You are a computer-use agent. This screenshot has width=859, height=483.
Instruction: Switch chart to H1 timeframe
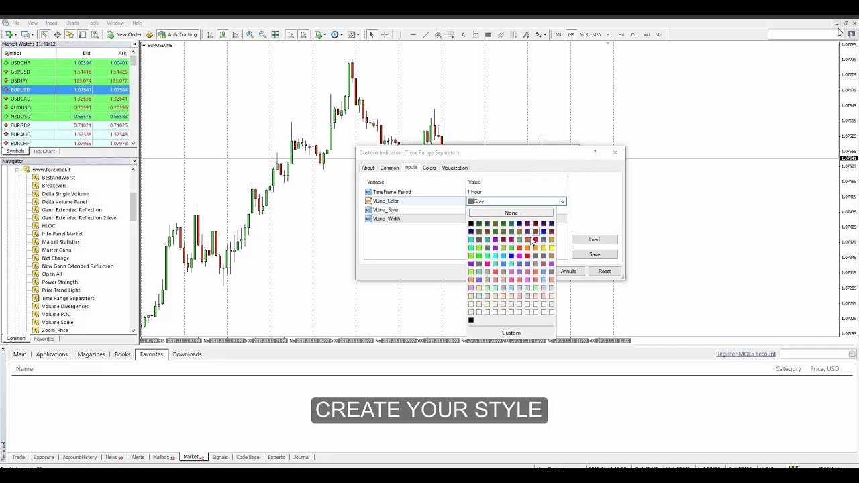point(609,34)
